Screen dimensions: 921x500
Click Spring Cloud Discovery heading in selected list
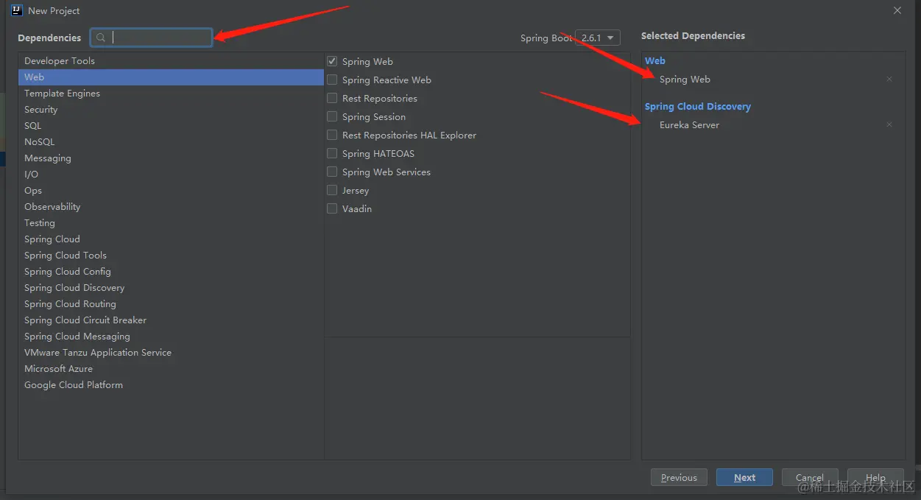(x=698, y=106)
